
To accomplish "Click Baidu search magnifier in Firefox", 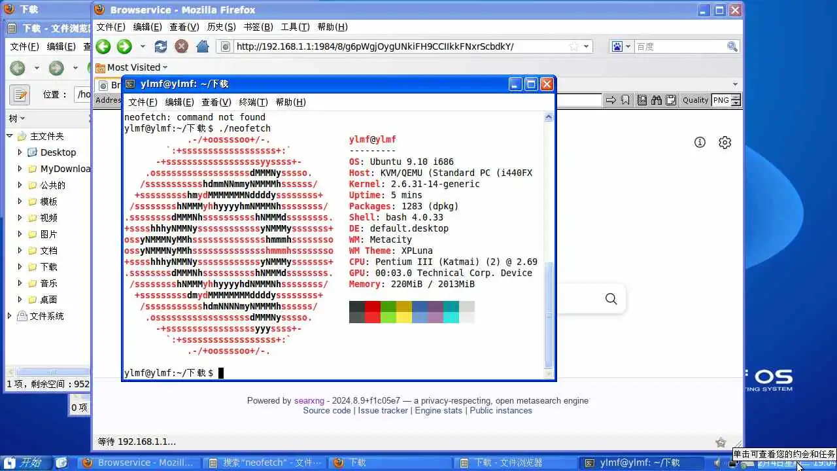I will [x=732, y=46].
